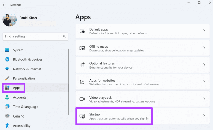This screenshot has height=130, width=213.
Task: Click 'Video adjustments, HDR streaming' description
Action: (122, 101)
